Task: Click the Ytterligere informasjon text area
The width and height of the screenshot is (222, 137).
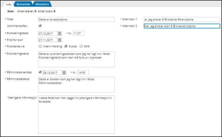Action: click(x=76, y=114)
